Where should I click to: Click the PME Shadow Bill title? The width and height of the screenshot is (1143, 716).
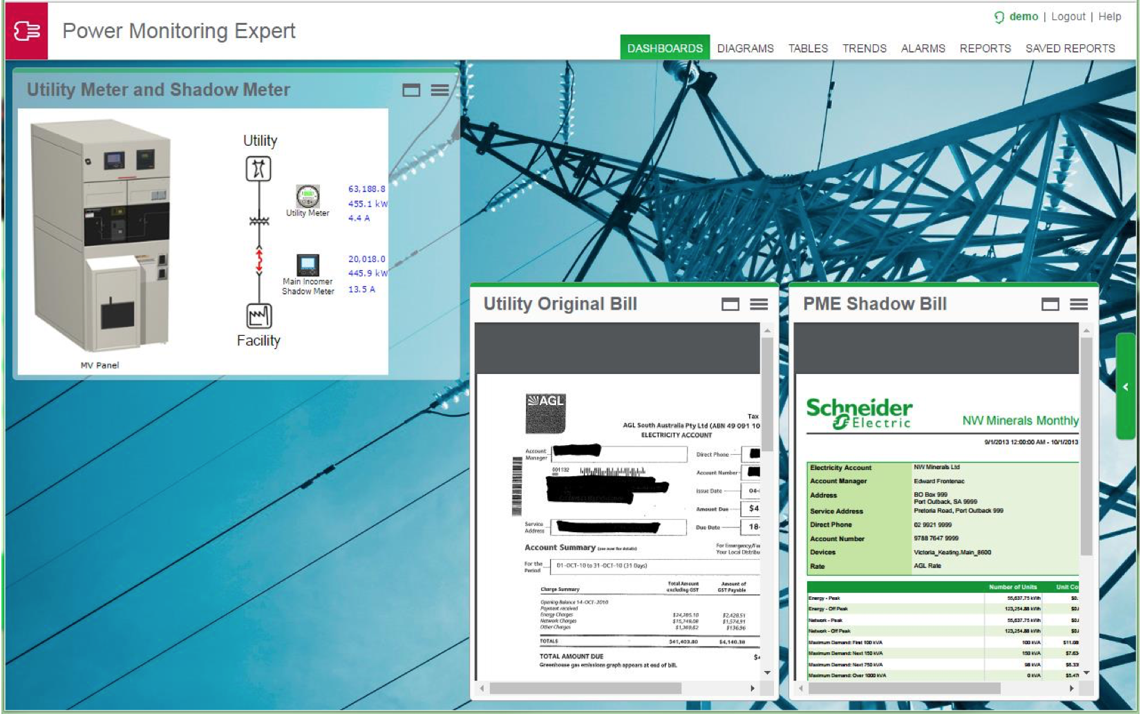click(x=874, y=304)
